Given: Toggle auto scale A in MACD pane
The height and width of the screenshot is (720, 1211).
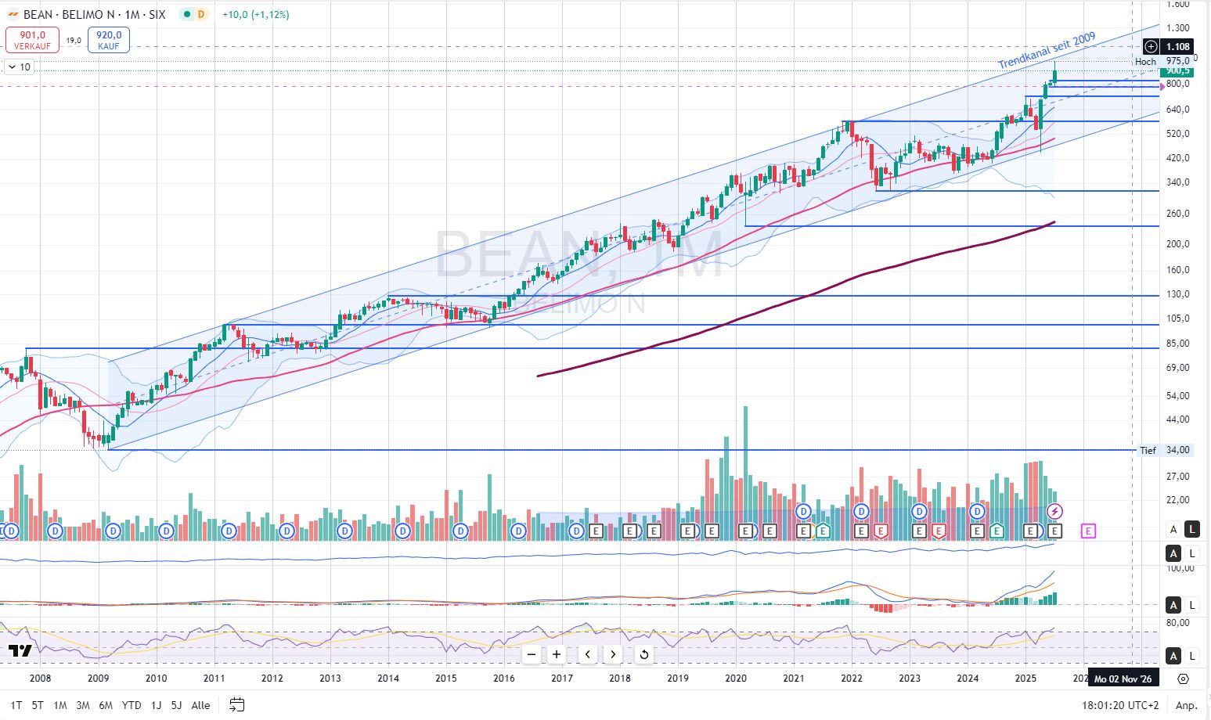Looking at the screenshot, I should pyautogui.click(x=1173, y=605).
